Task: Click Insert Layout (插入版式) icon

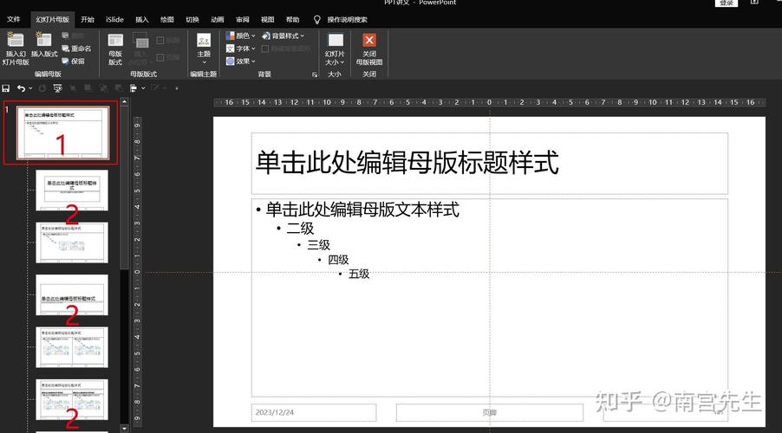Action: pos(43,41)
